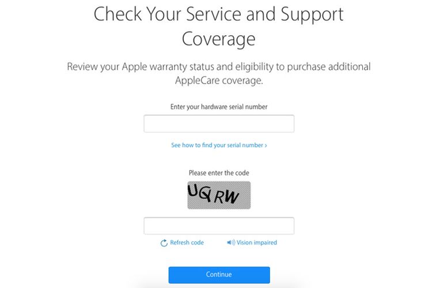
Task: Click the letter Q in the CAPTCHA
Action: [x=206, y=194]
